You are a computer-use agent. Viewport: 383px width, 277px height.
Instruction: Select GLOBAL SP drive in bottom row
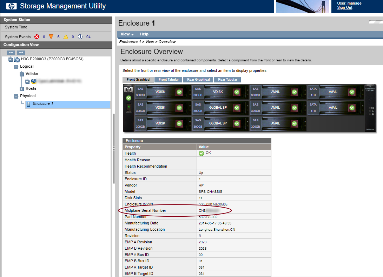[x=220, y=123]
